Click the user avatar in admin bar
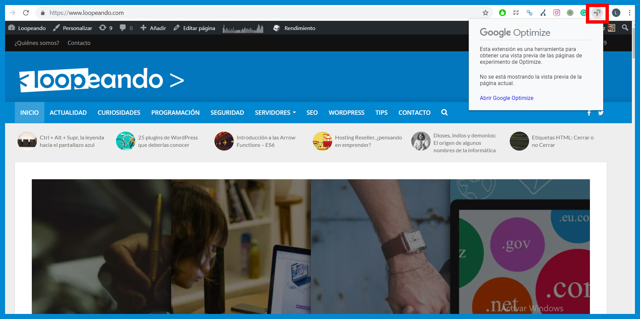Image resolution: width=640 pixels, height=319 pixels. [x=612, y=28]
